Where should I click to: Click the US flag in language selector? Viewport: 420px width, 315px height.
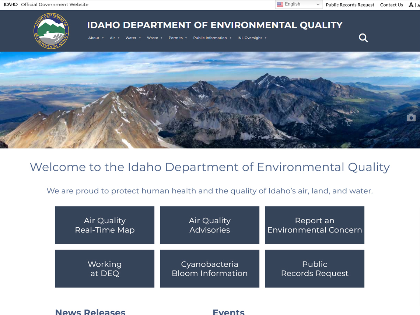[280, 4]
